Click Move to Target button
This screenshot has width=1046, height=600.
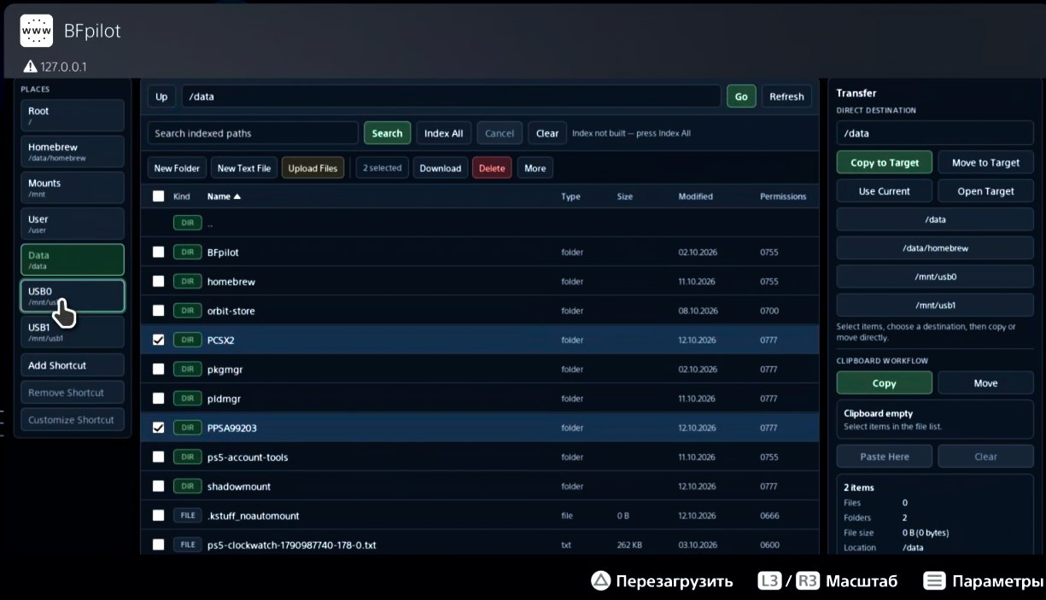tap(985, 162)
